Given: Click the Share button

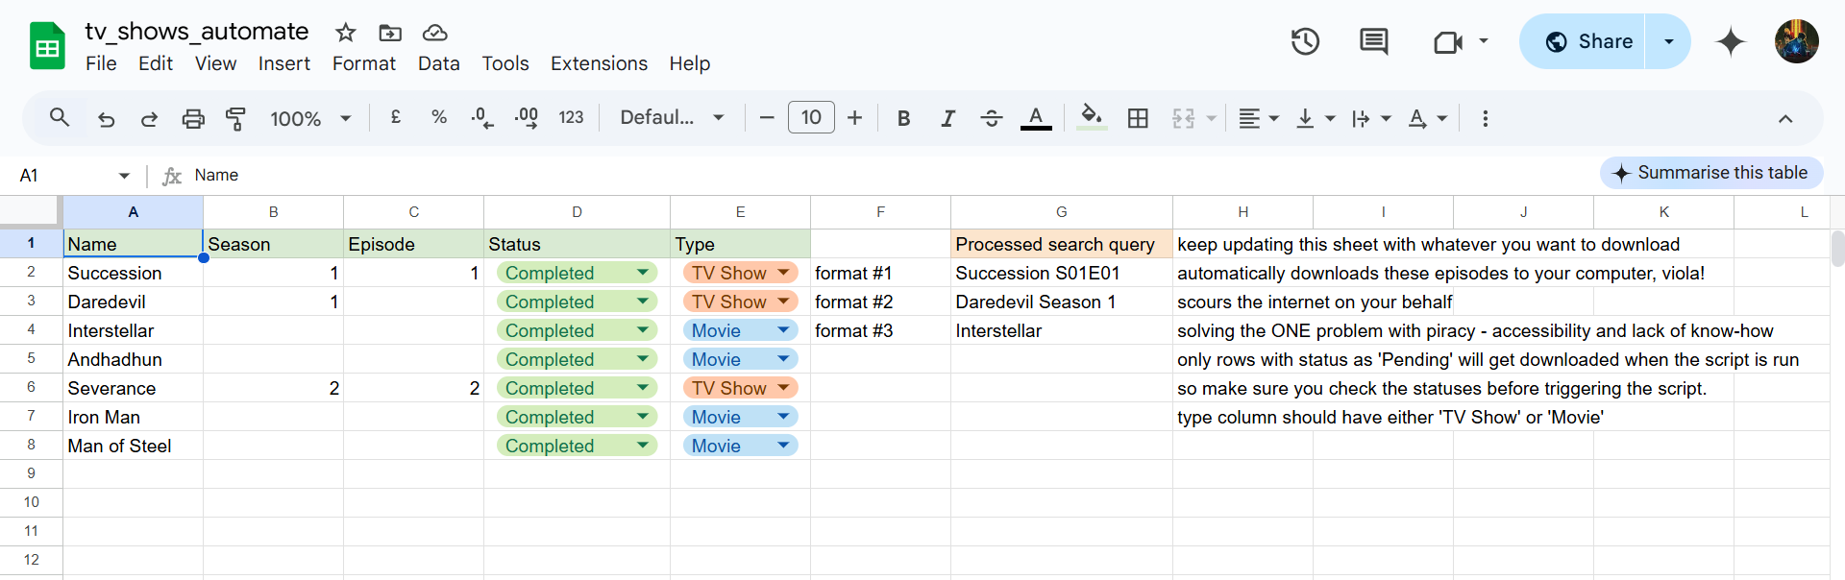Looking at the screenshot, I should point(1583,41).
